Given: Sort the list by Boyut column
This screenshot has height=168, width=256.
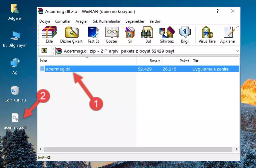Looking at the screenshot, I should coord(149,61).
